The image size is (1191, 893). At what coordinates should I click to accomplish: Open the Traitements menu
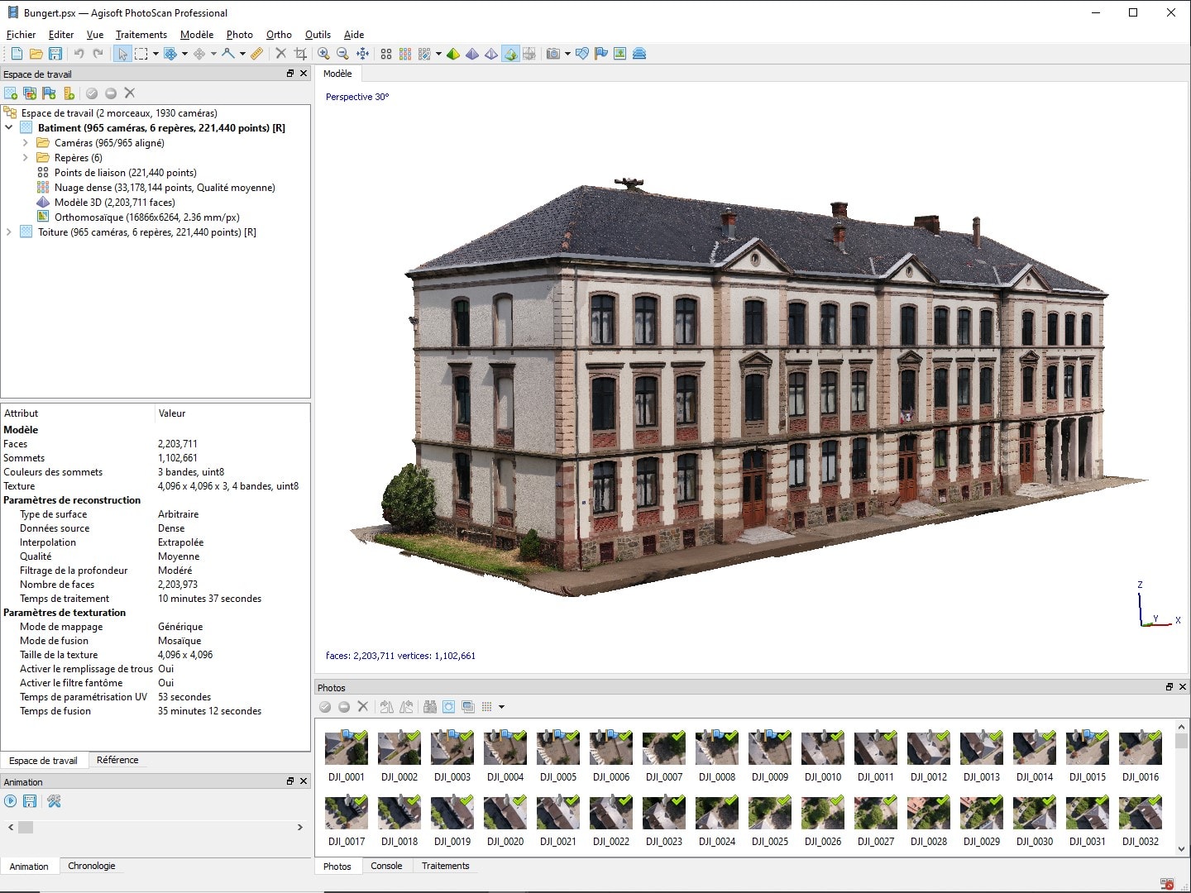(141, 35)
